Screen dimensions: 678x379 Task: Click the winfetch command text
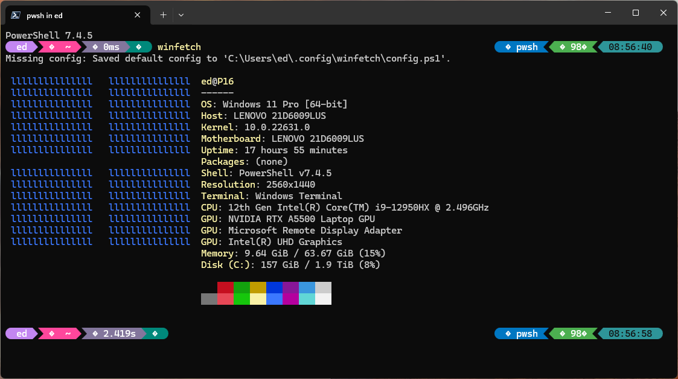tap(179, 46)
